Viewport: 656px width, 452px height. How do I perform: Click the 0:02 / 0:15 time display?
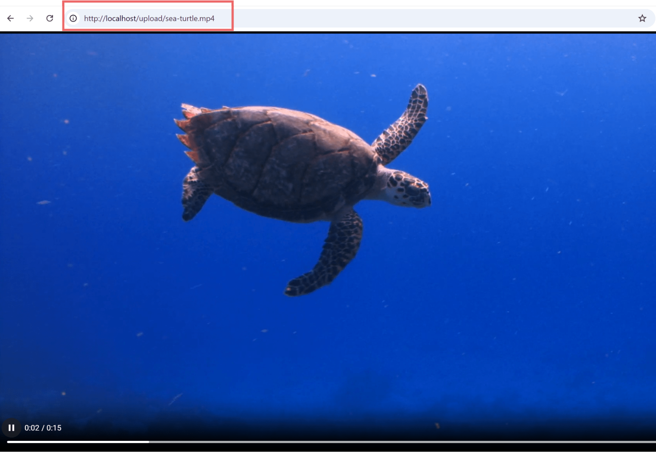[x=43, y=428]
